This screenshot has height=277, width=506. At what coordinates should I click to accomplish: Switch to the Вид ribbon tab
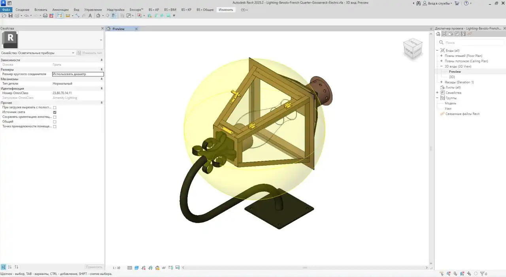(x=76, y=9)
